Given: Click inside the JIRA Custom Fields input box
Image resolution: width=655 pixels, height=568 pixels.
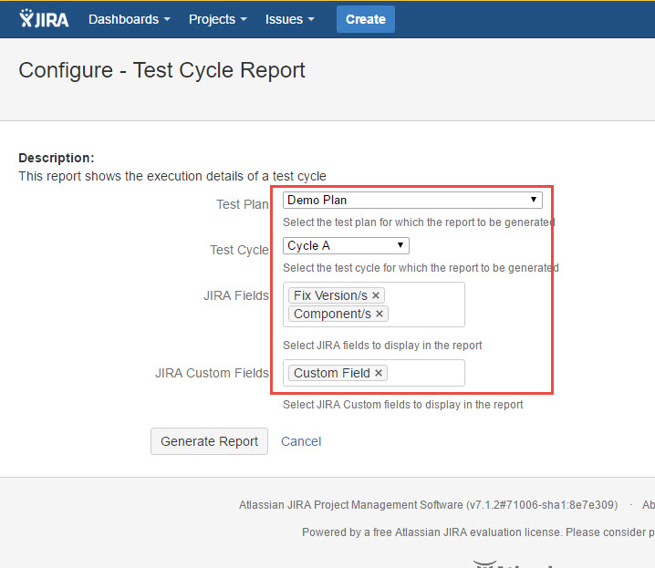Looking at the screenshot, I should coord(424,373).
